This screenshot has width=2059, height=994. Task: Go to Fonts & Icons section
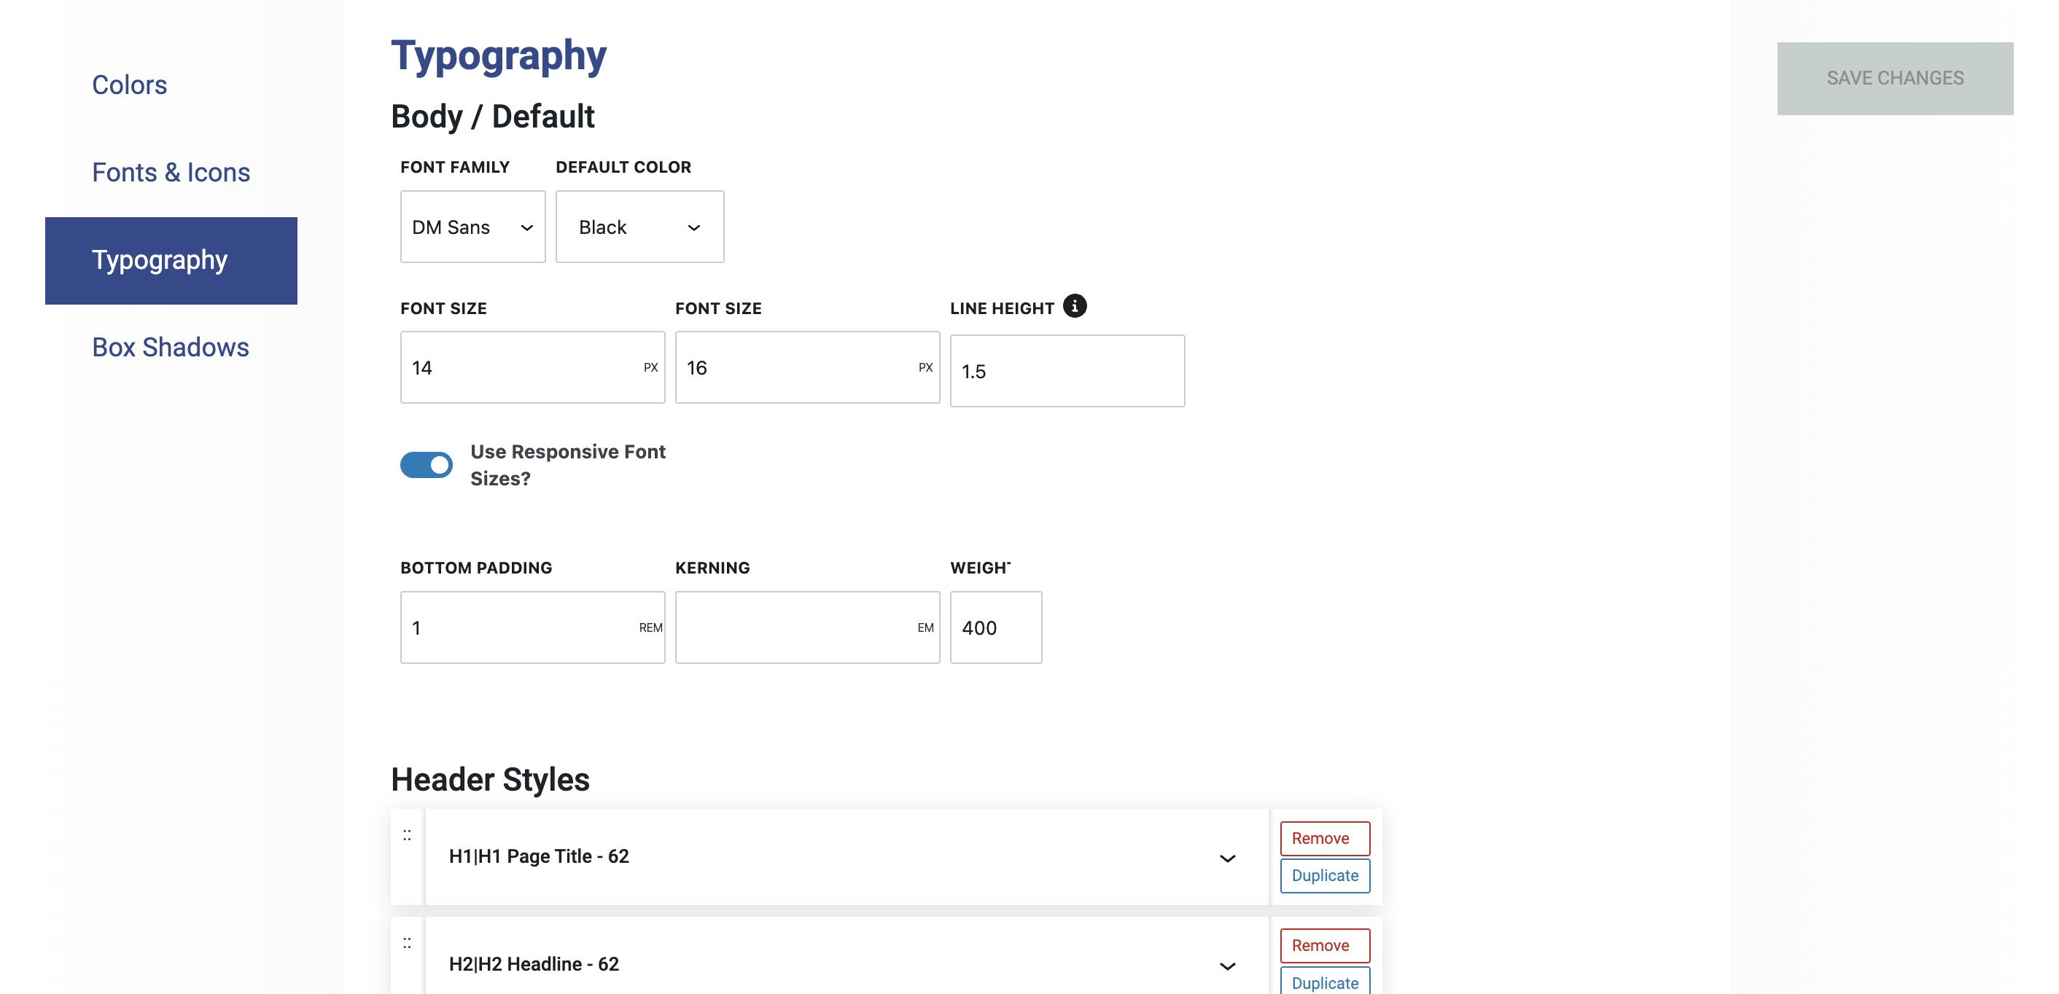point(171,173)
